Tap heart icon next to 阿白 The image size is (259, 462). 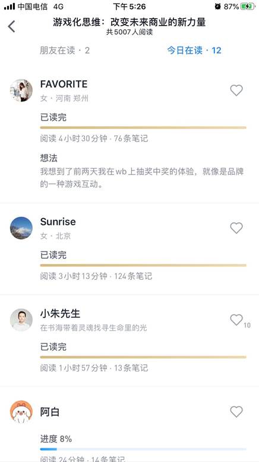point(236,411)
